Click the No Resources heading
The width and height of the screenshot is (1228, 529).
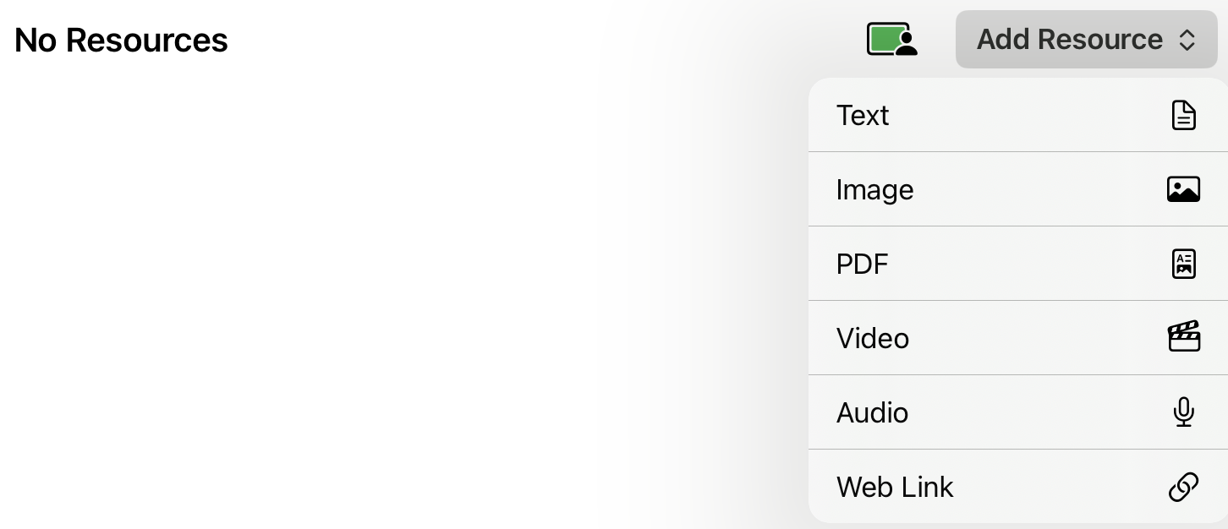tap(120, 40)
